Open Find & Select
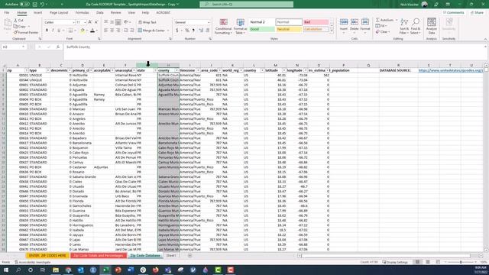This screenshot has height=275, width=489. coord(416,27)
